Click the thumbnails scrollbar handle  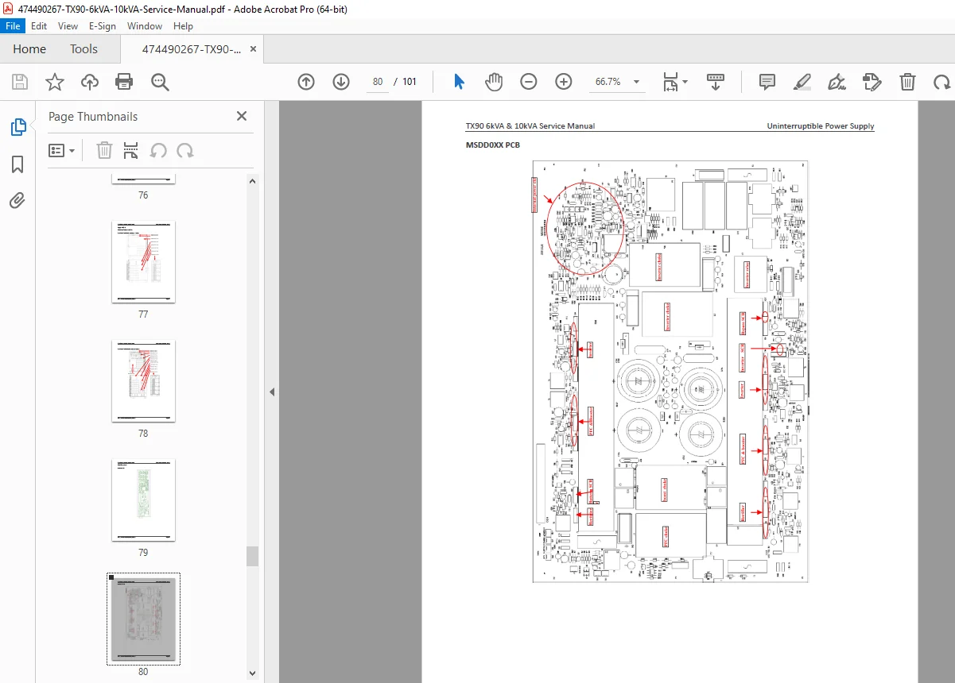[x=253, y=556]
